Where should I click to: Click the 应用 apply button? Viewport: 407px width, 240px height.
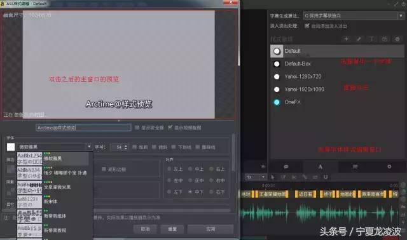coord(210,229)
